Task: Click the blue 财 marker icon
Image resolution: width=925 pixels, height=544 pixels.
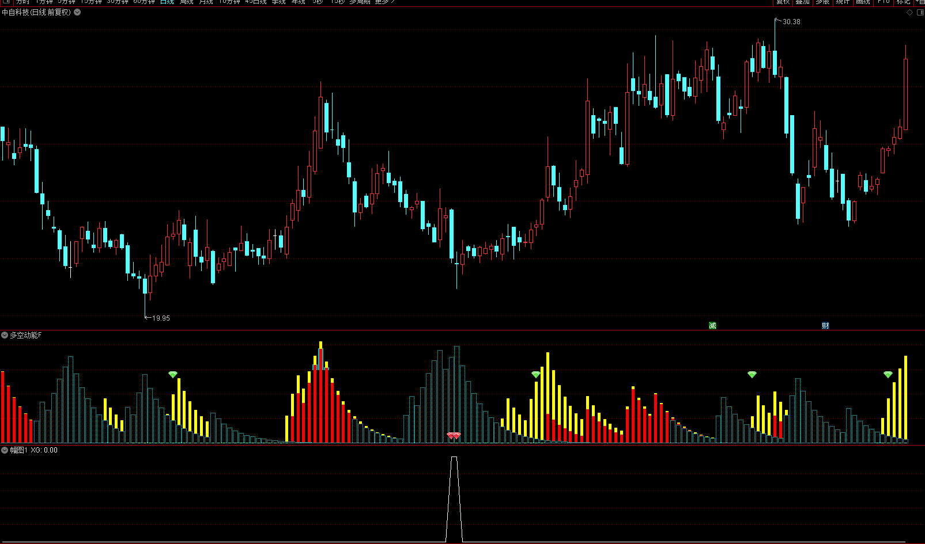Action: pos(825,326)
